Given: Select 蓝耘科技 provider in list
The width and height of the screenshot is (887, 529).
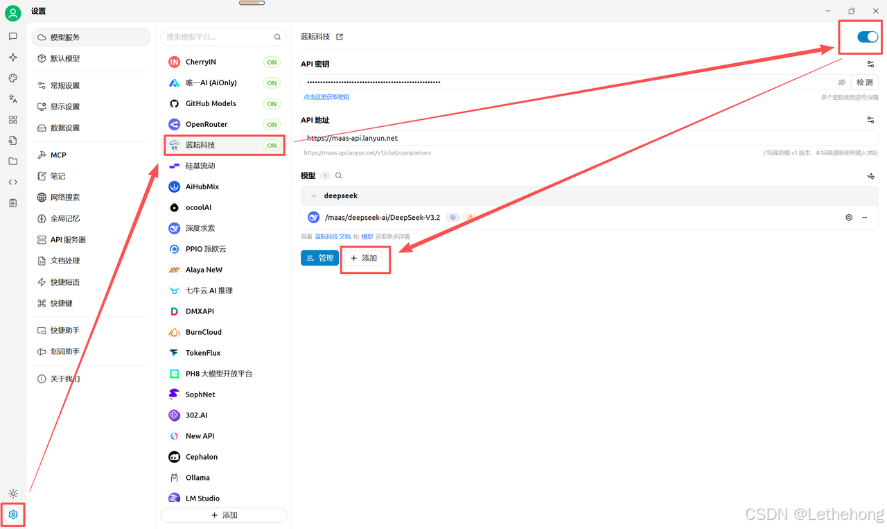Looking at the screenshot, I should pos(224,145).
